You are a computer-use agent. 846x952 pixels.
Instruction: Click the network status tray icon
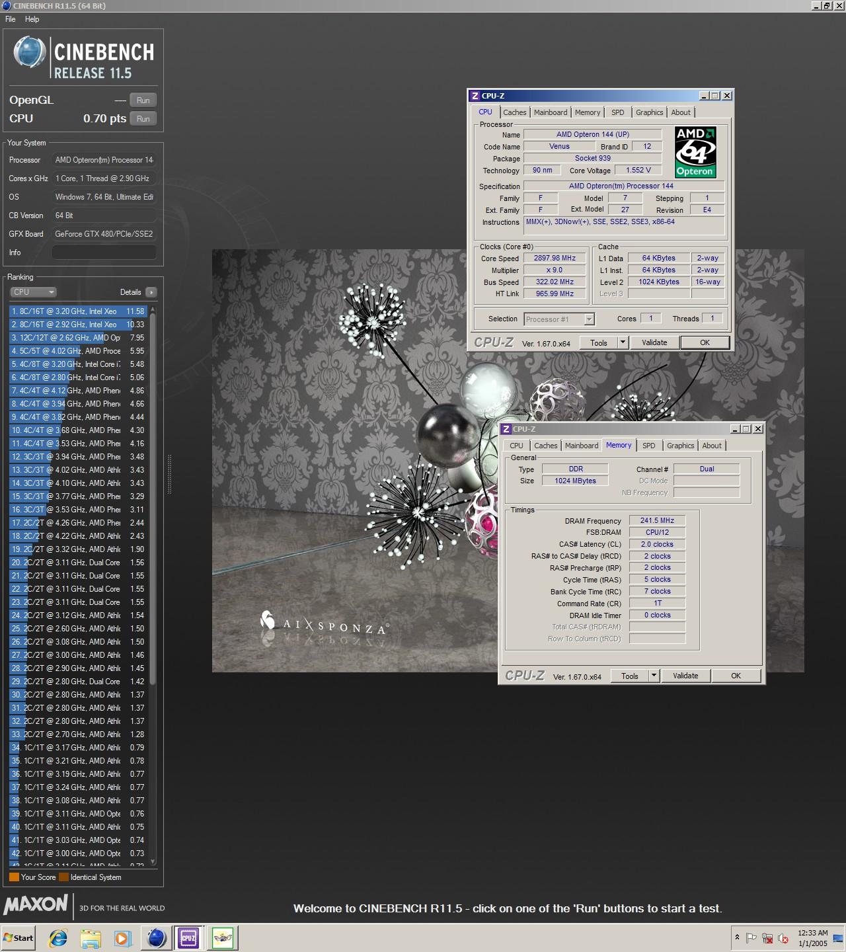[x=767, y=937]
